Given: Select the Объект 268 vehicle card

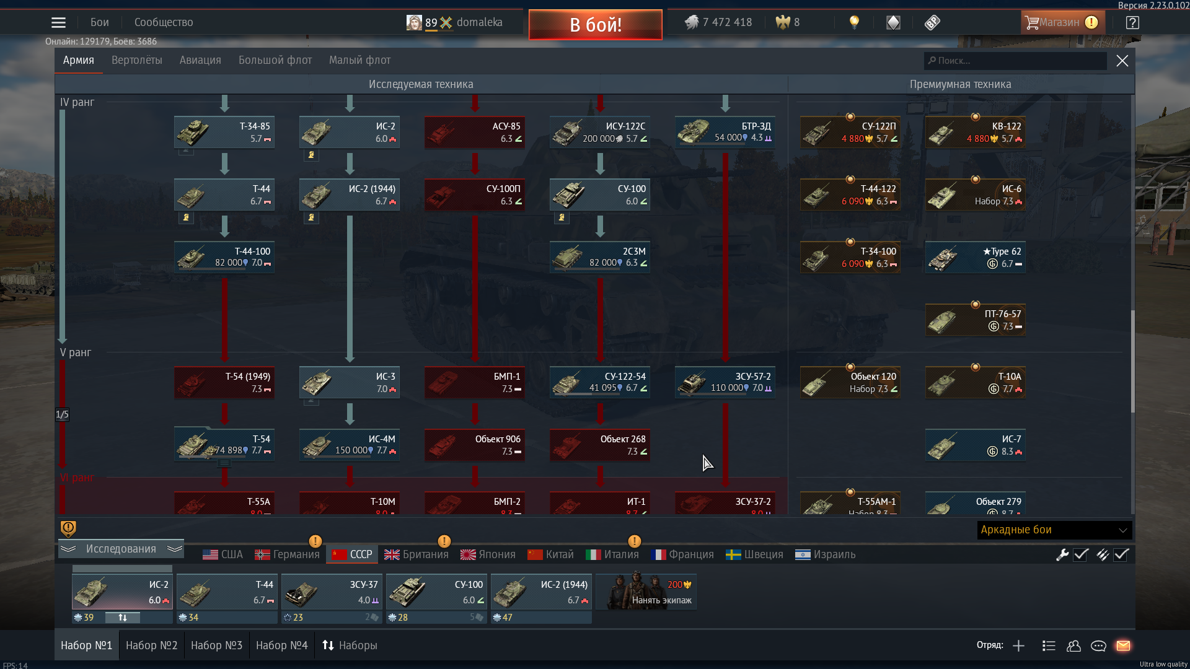Looking at the screenshot, I should (599, 445).
